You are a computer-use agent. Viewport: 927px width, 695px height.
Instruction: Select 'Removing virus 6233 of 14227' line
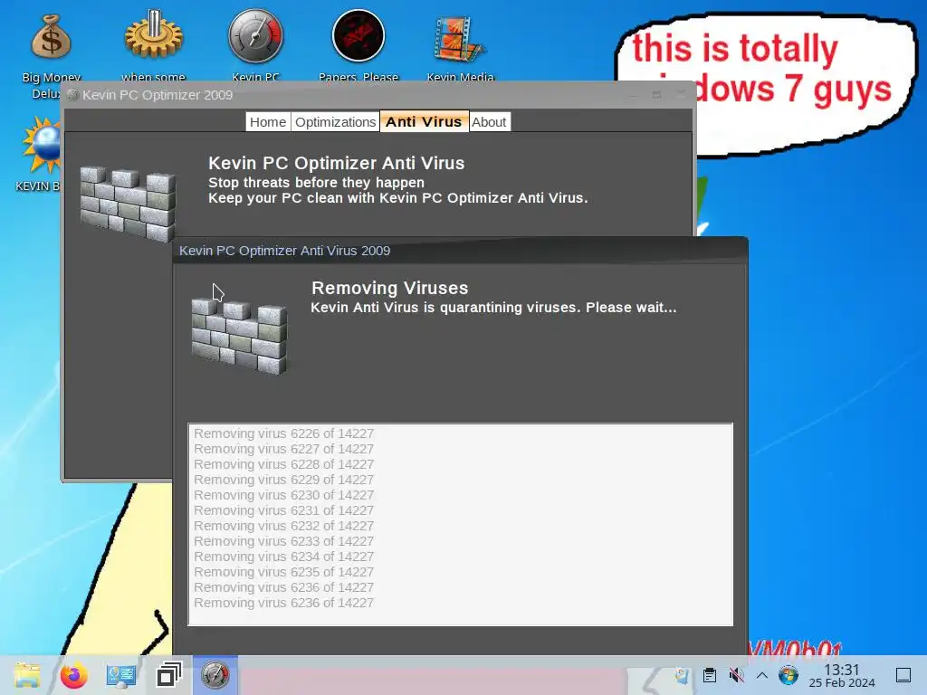[283, 541]
